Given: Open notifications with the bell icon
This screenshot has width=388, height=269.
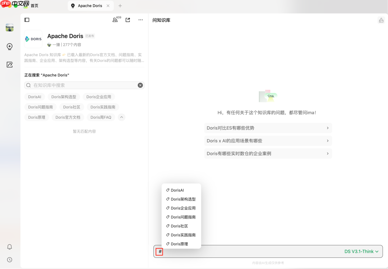Looking at the screenshot, I should (x=9, y=247).
